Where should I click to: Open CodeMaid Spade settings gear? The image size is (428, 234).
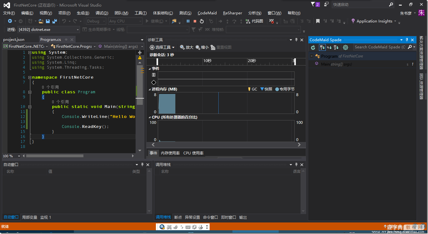coord(346,47)
